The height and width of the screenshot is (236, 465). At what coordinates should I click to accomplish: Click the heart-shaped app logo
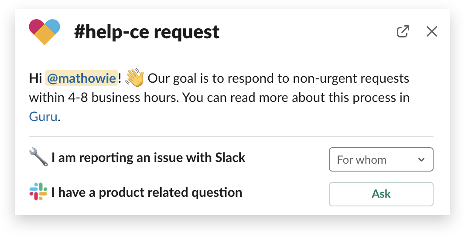pos(44,32)
